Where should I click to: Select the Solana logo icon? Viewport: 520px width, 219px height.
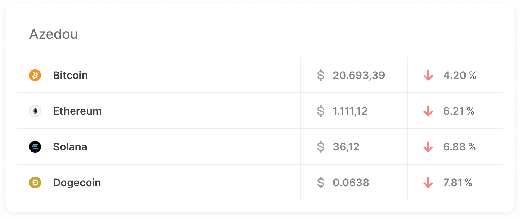click(x=34, y=146)
